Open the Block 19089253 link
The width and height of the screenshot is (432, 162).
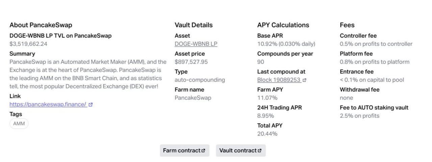279,80
